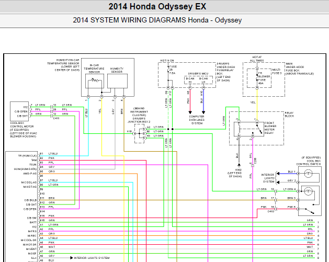Screen dimensions: 329x262
Task: Click the M-FRS pin label
Action: pos(32,231)
